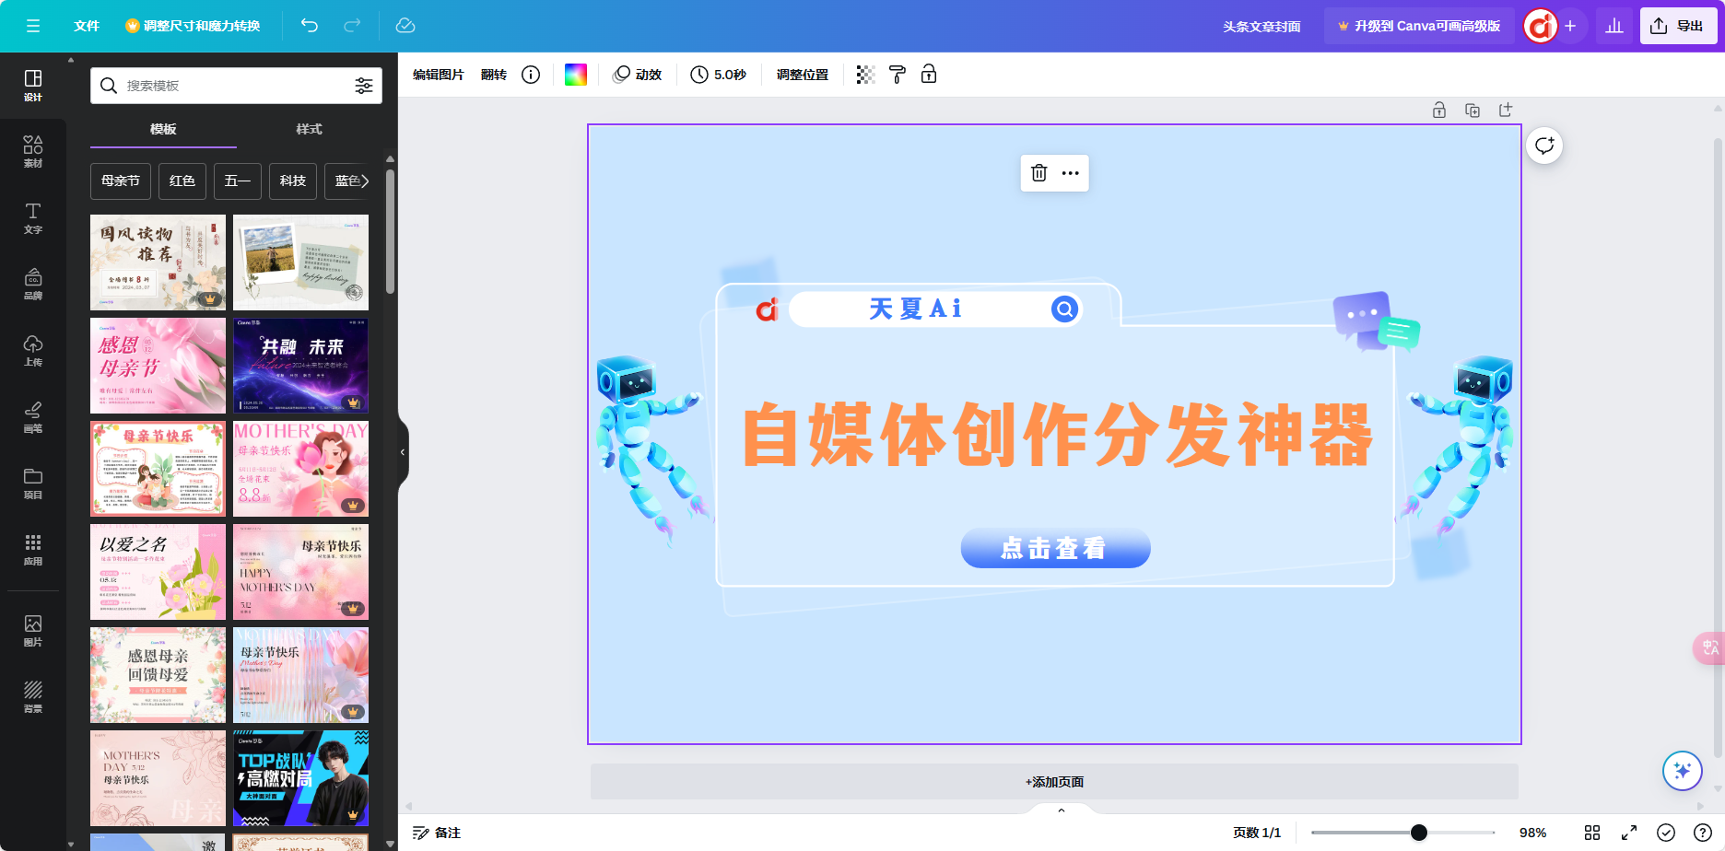The height and width of the screenshot is (851, 1725).
Task: Focus the template search field
Action: tap(235, 86)
